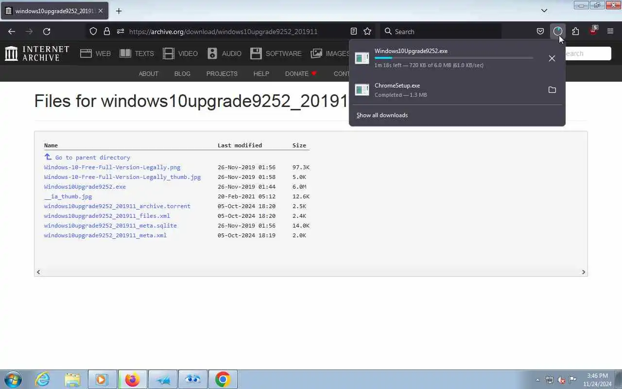Screen dimensions: 622x389
Task: Open the VIDEO media section
Action: [x=180, y=53]
